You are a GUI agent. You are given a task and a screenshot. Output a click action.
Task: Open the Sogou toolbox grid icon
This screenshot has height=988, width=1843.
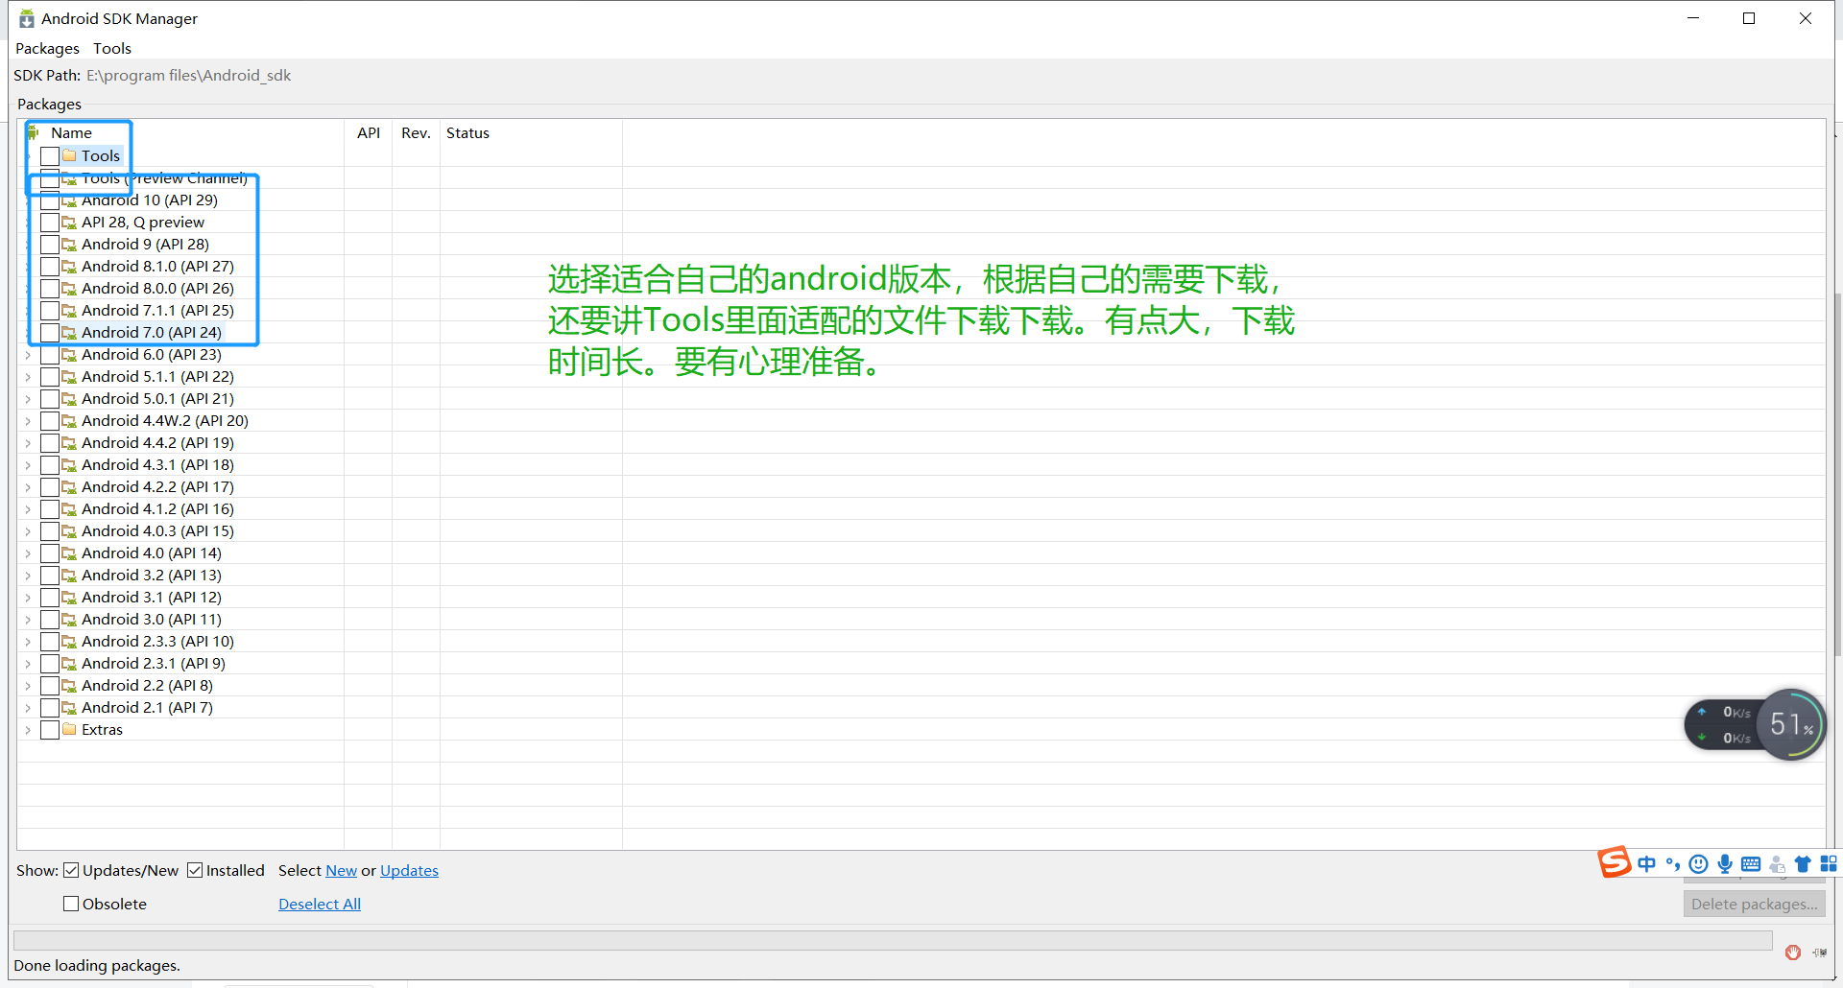[x=1829, y=864]
